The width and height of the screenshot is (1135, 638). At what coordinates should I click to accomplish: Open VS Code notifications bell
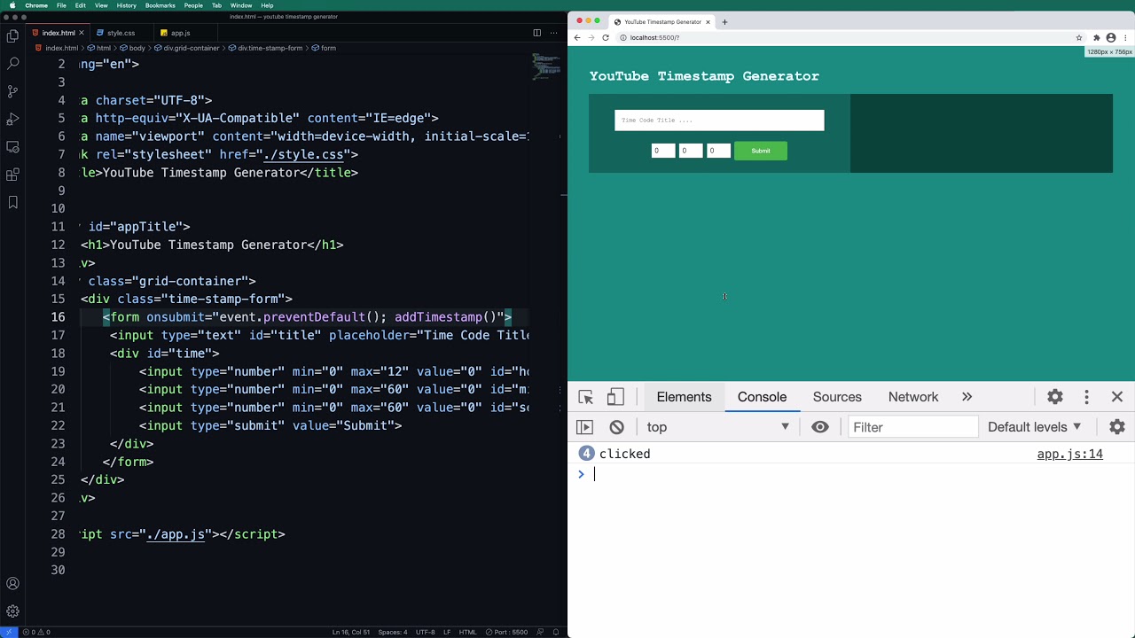tap(556, 632)
